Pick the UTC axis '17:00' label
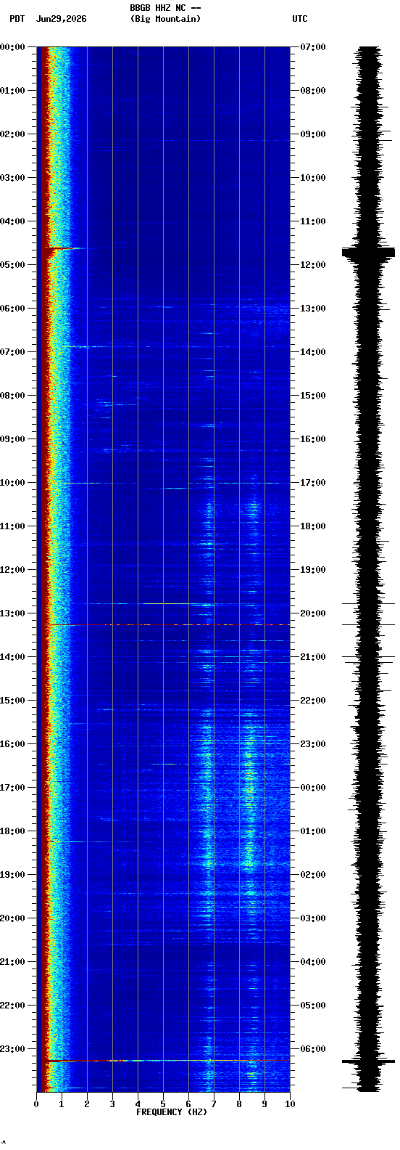The image size is (400, 1150). (313, 483)
